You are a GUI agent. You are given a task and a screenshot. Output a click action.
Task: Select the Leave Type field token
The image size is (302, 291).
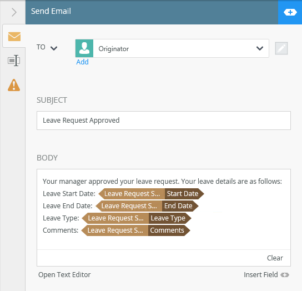click(x=137, y=218)
